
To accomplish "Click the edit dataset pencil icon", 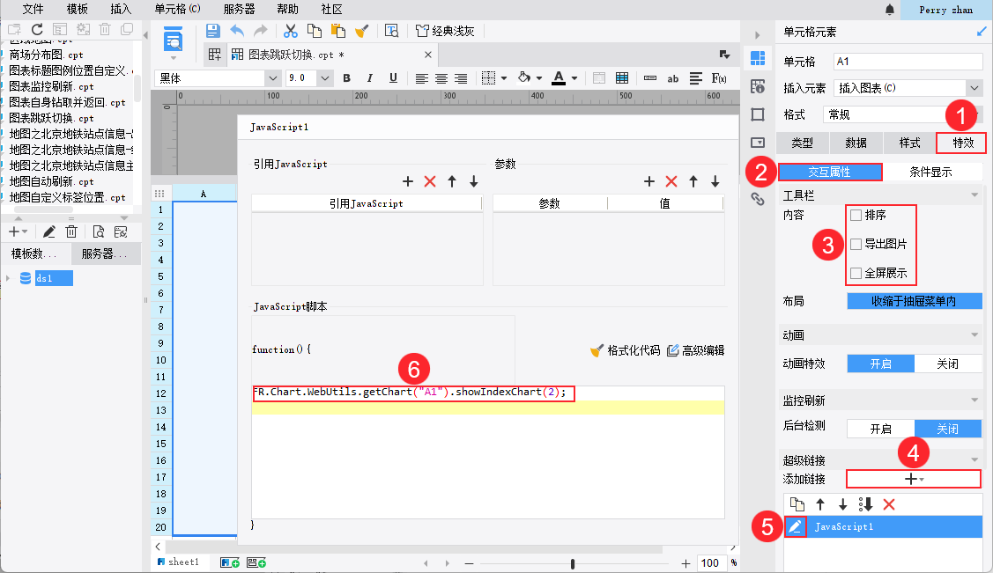I will pos(48,232).
